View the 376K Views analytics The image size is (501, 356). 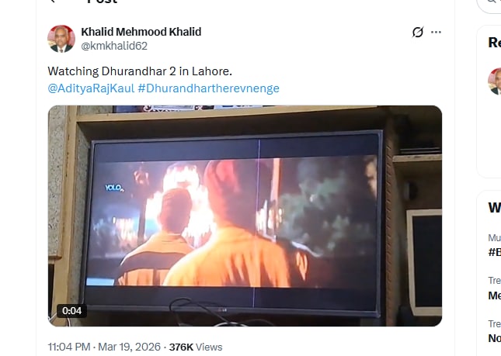[x=196, y=347]
